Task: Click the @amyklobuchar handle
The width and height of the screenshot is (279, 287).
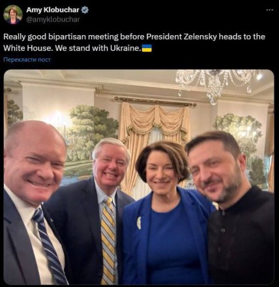Action: (53, 20)
